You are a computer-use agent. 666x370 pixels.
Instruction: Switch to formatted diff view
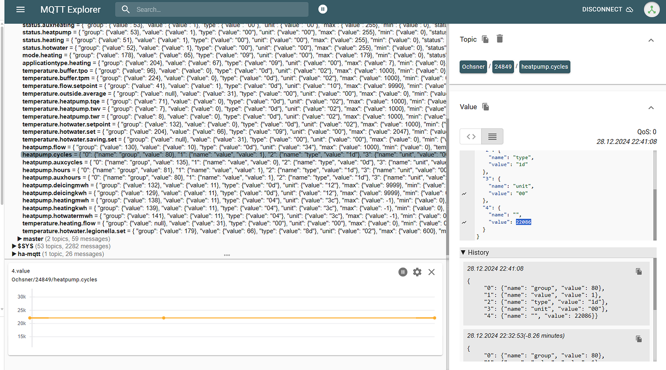[492, 137]
